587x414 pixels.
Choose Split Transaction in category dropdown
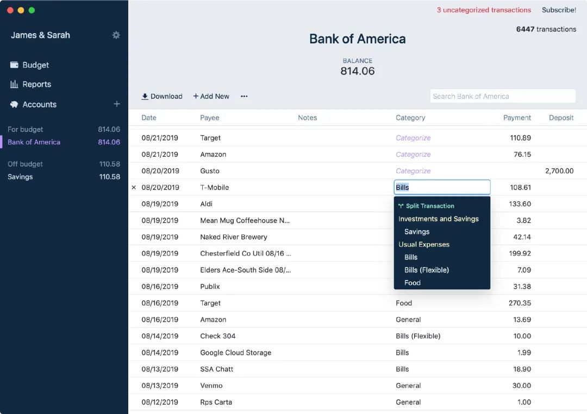429,206
